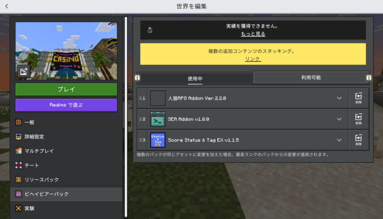
Task: Click the マルチプレイ icon
Action: coord(18,151)
